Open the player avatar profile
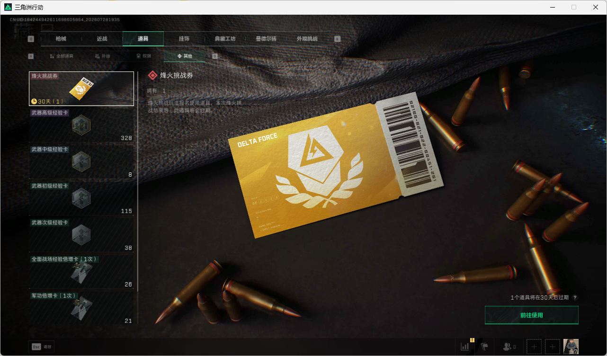Image resolution: width=607 pixels, height=356 pixels. click(x=571, y=347)
